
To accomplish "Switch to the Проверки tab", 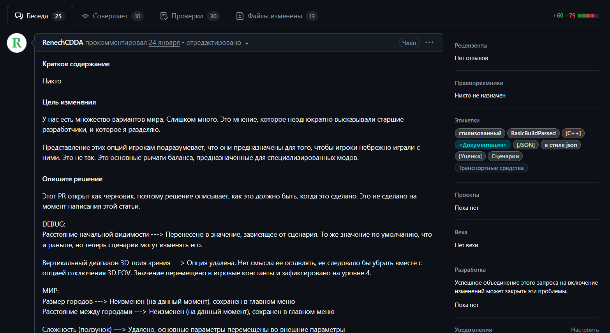I will pyautogui.click(x=190, y=16).
